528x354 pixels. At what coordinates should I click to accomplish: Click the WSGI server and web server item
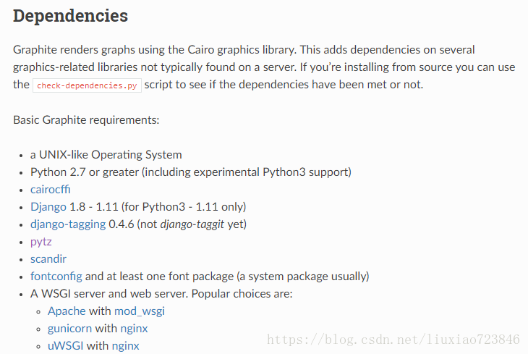pyautogui.click(x=161, y=294)
